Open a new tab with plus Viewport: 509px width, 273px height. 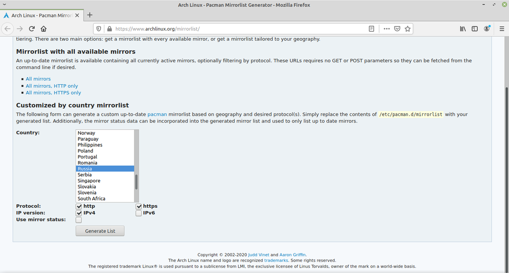pyautogui.click(x=89, y=15)
